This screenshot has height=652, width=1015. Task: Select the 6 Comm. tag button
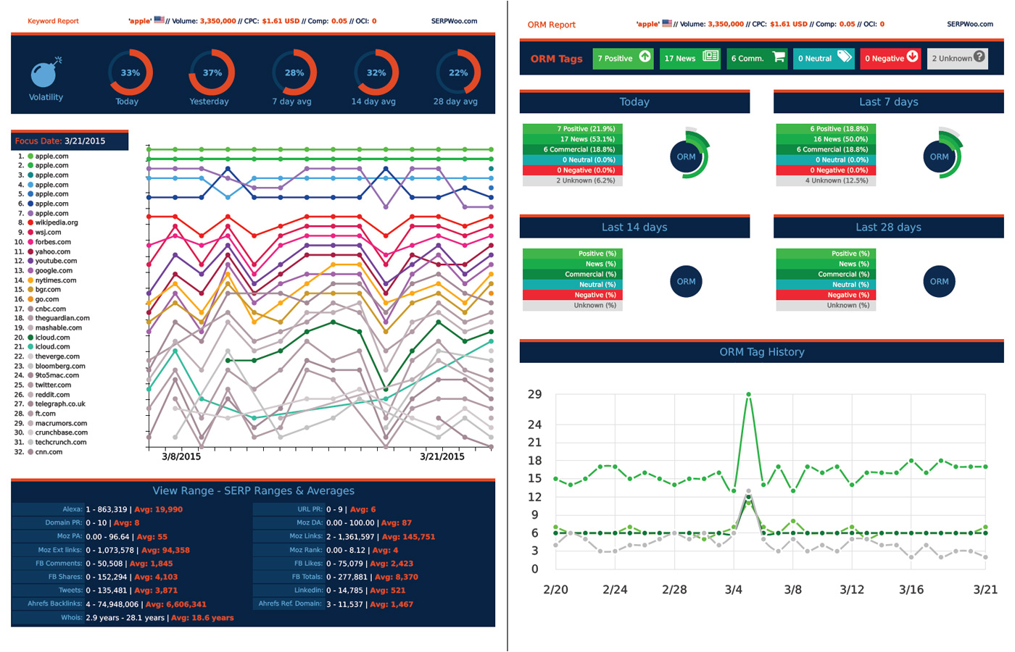[x=758, y=59]
